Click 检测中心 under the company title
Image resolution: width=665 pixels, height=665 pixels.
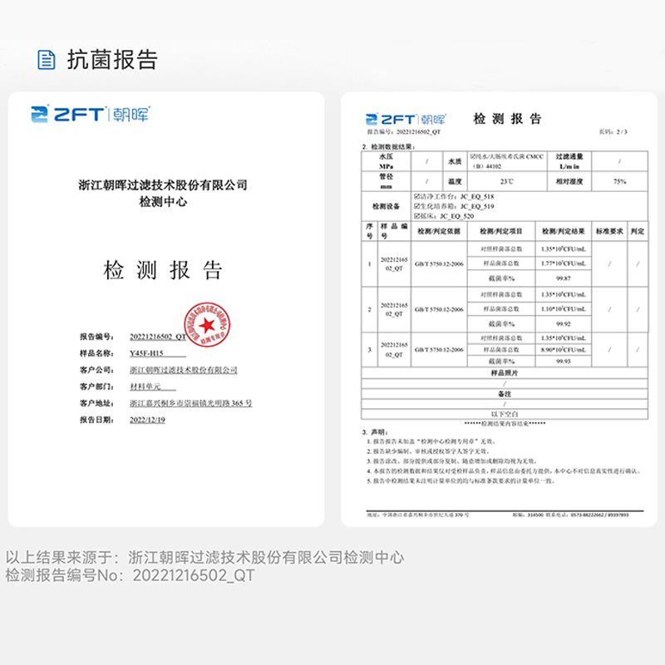click(163, 201)
